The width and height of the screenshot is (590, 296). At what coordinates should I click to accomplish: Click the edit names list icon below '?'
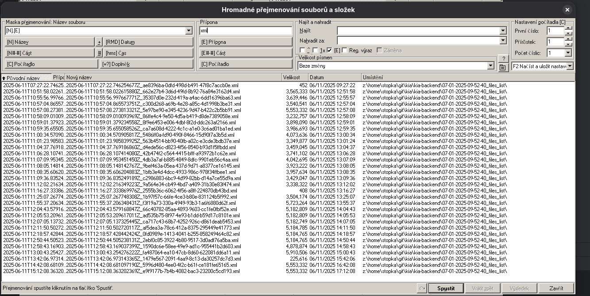pos(502,68)
